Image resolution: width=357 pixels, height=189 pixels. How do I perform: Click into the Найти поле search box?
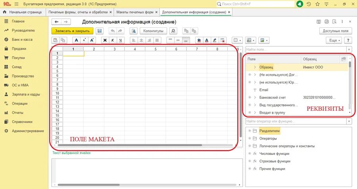click(296, 50)
